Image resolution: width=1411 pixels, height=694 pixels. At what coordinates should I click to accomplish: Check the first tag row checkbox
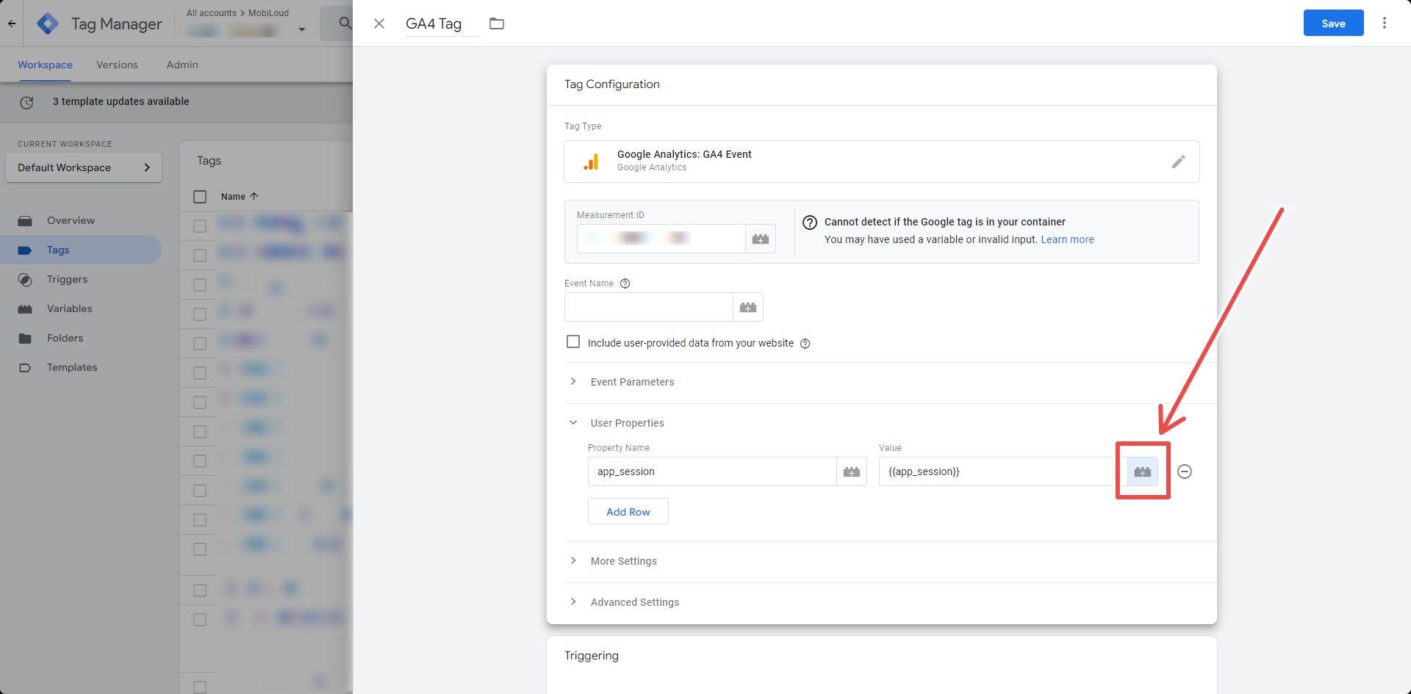point(200,226)
